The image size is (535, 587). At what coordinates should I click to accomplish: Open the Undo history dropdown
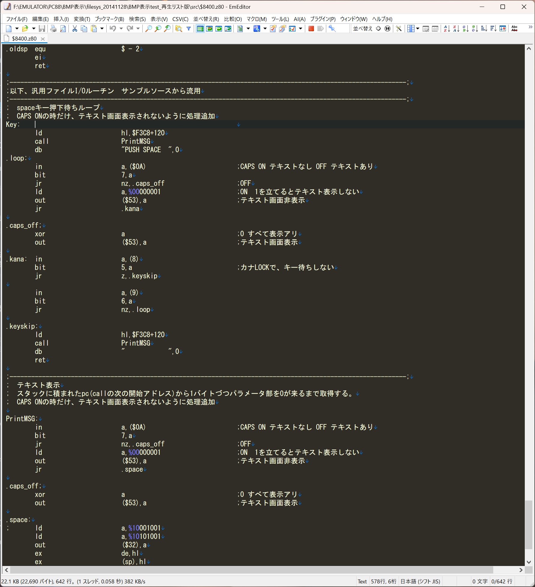point(121,29)
